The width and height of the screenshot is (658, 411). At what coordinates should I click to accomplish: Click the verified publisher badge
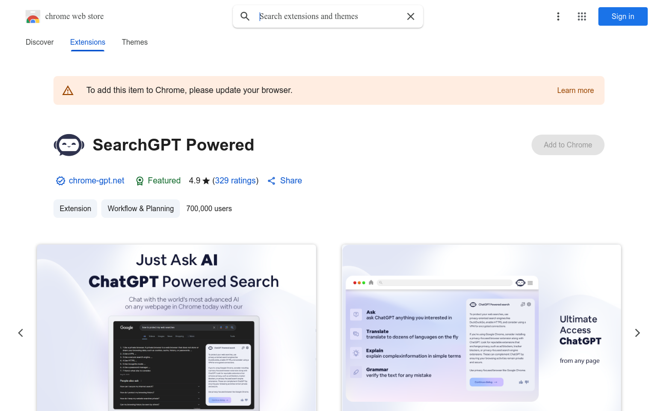60,181
